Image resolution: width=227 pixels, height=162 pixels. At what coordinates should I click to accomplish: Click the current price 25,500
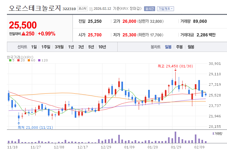tap(23, 25)
